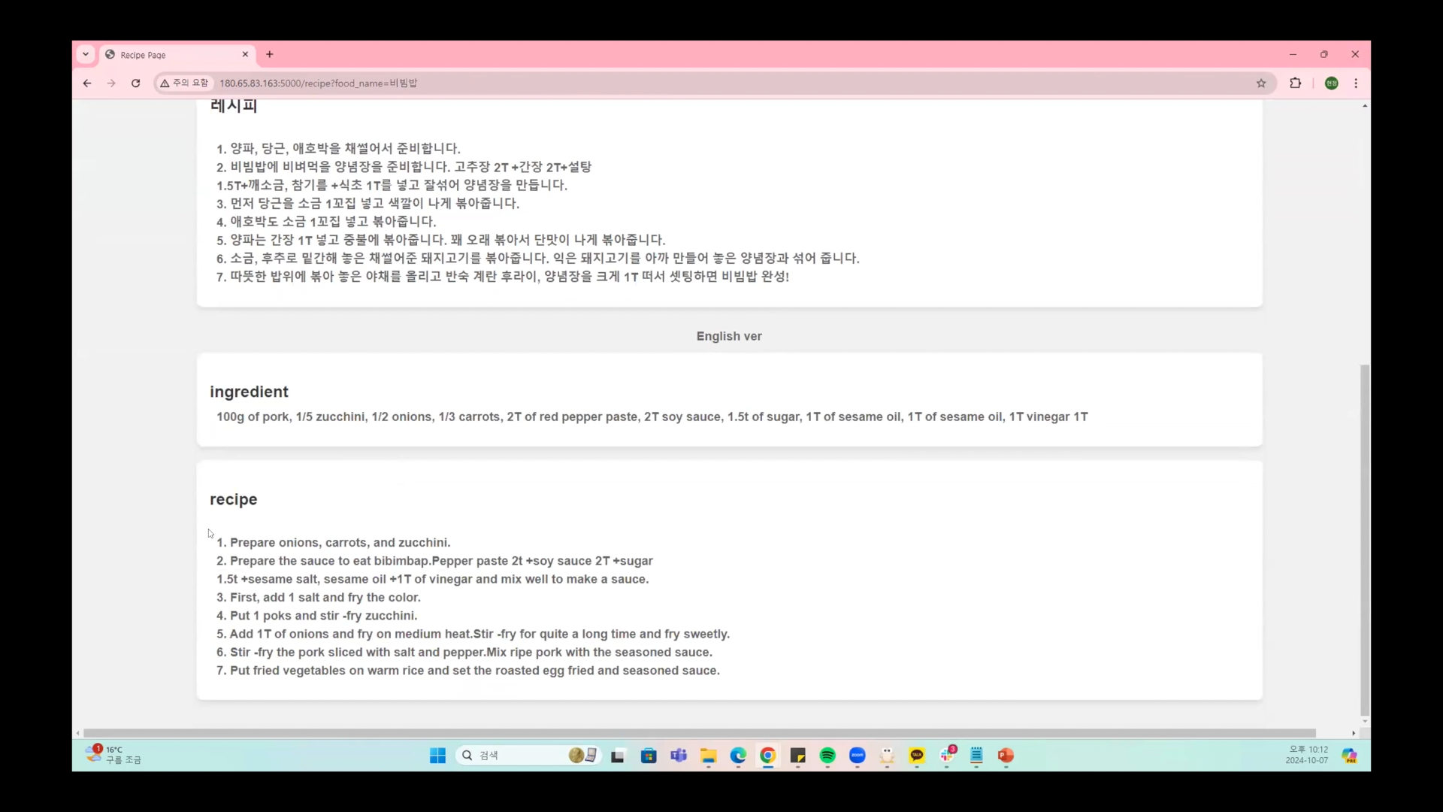Open Spotify from the taskbar
Image resolution: width=1443 pixels, height=812 pixels.
point(827,756)
